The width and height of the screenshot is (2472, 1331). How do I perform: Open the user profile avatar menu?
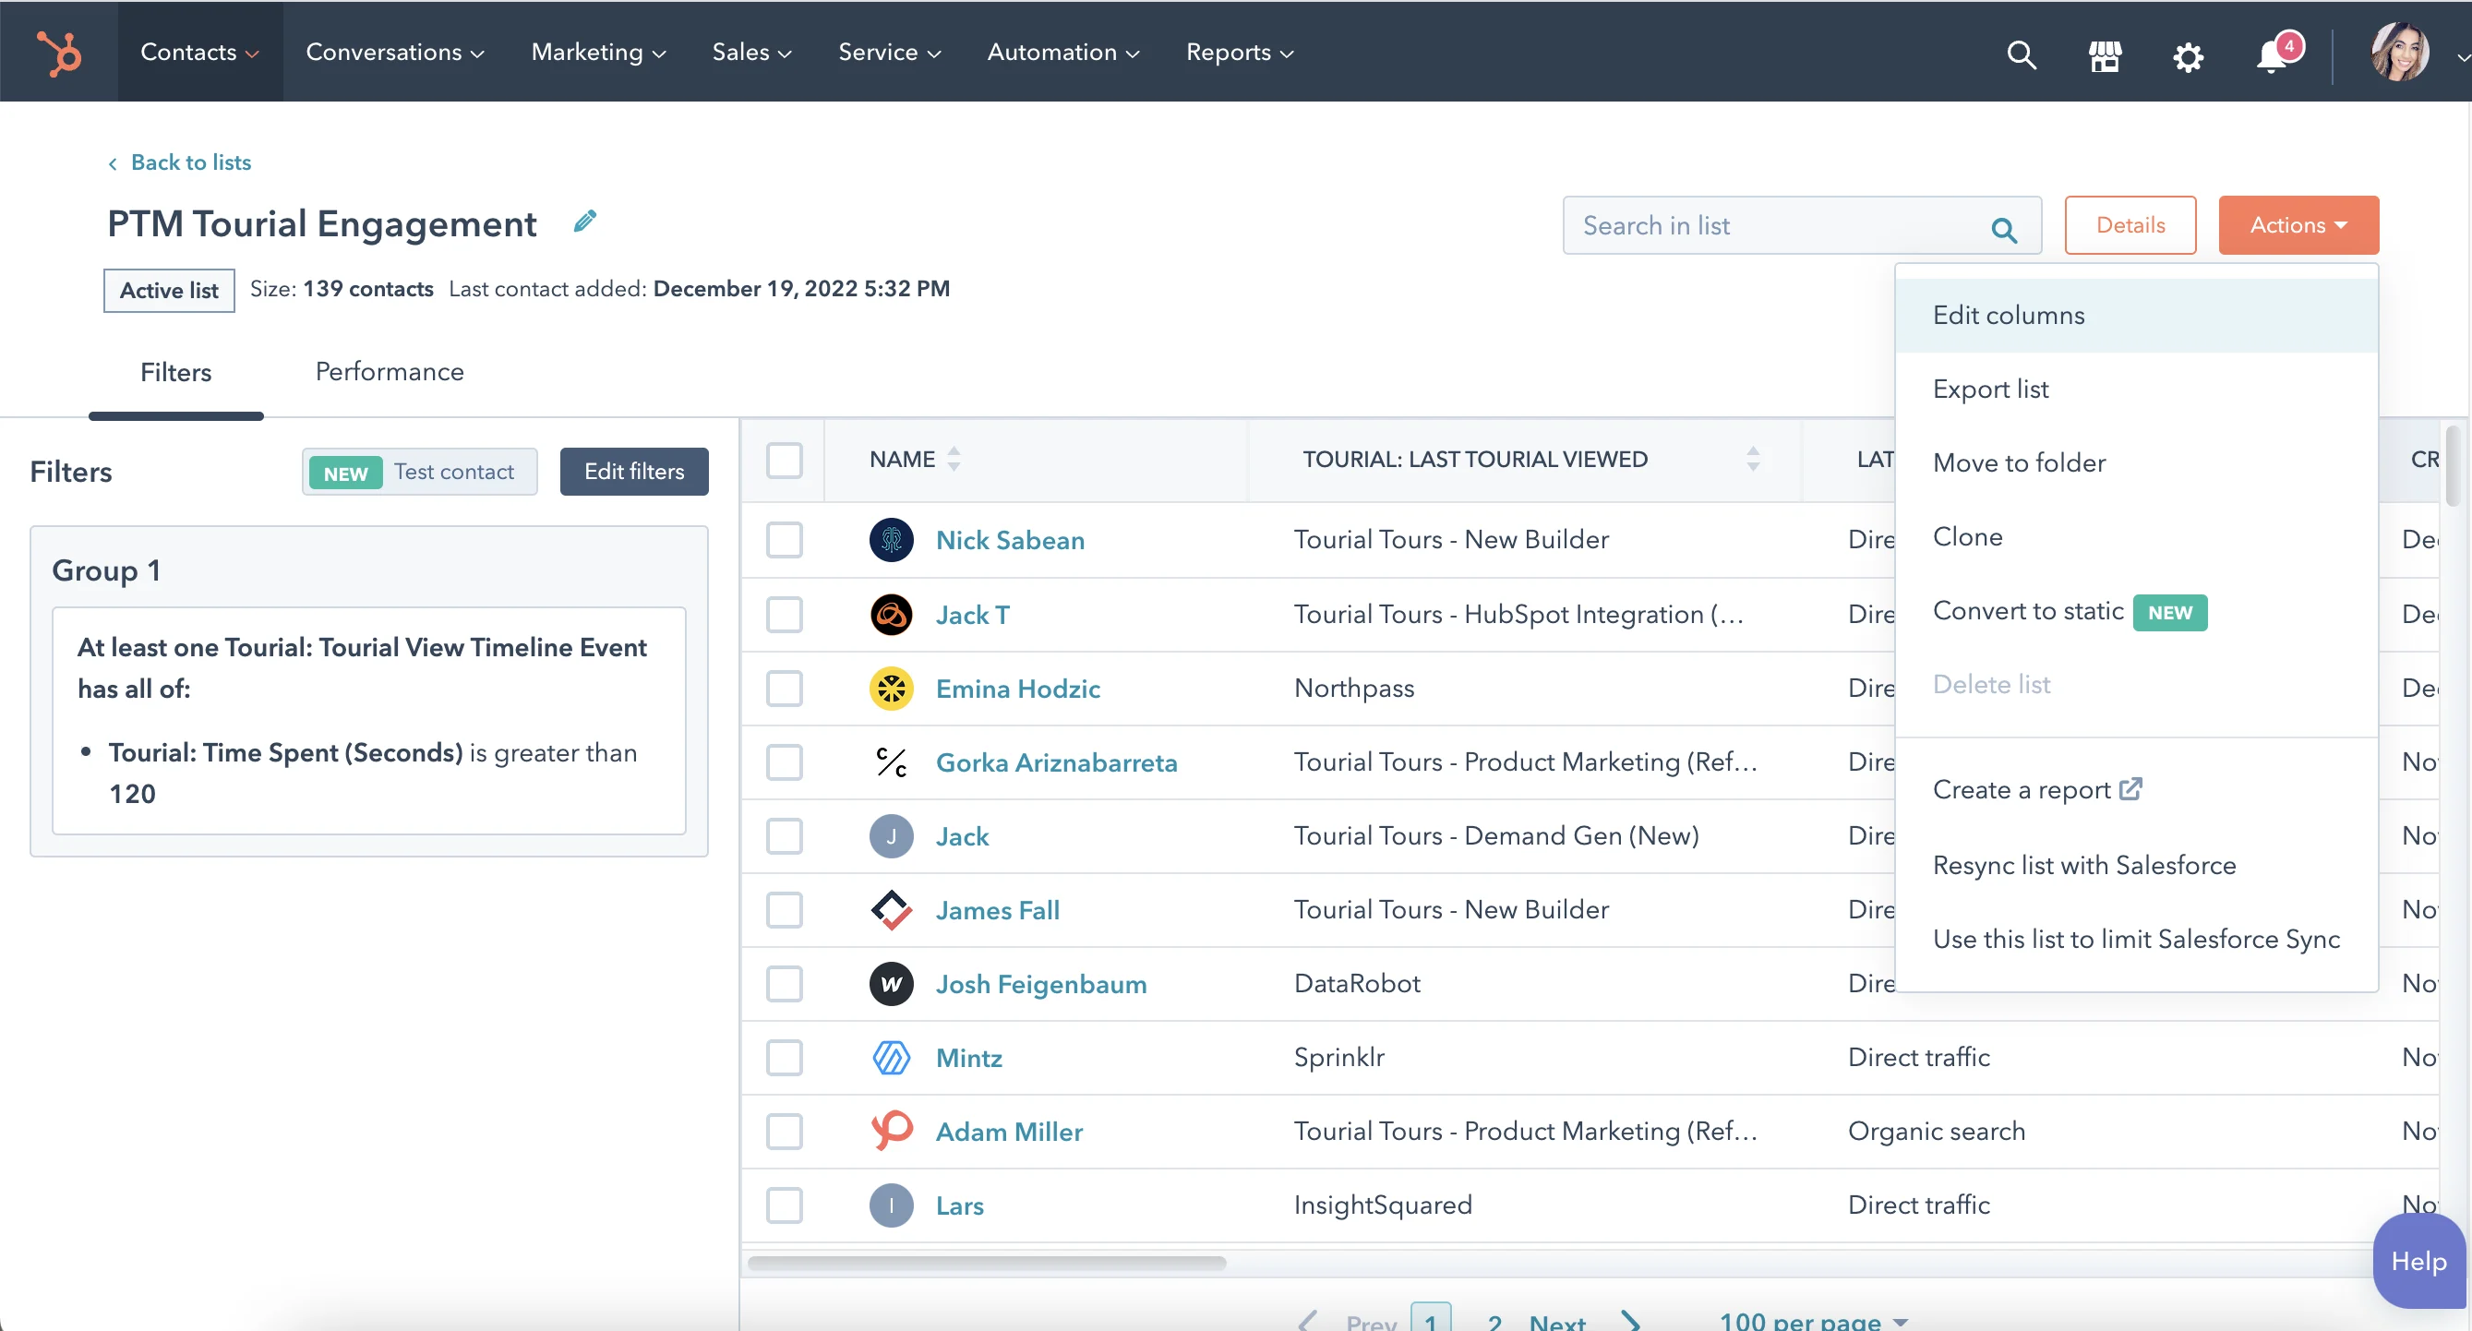click(2399, 52)
